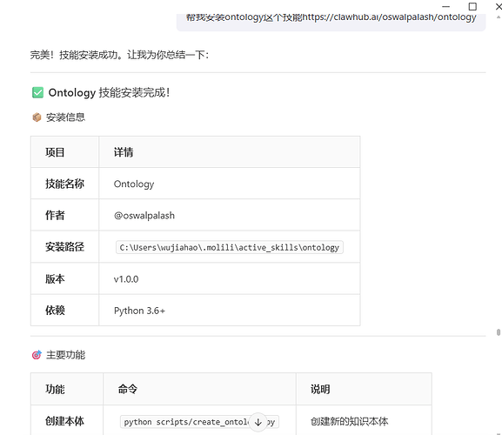The width and height of the screenshot is (502, 435).
Task: Click the 主要功能 section heading
Action: (x=65, y=355)
